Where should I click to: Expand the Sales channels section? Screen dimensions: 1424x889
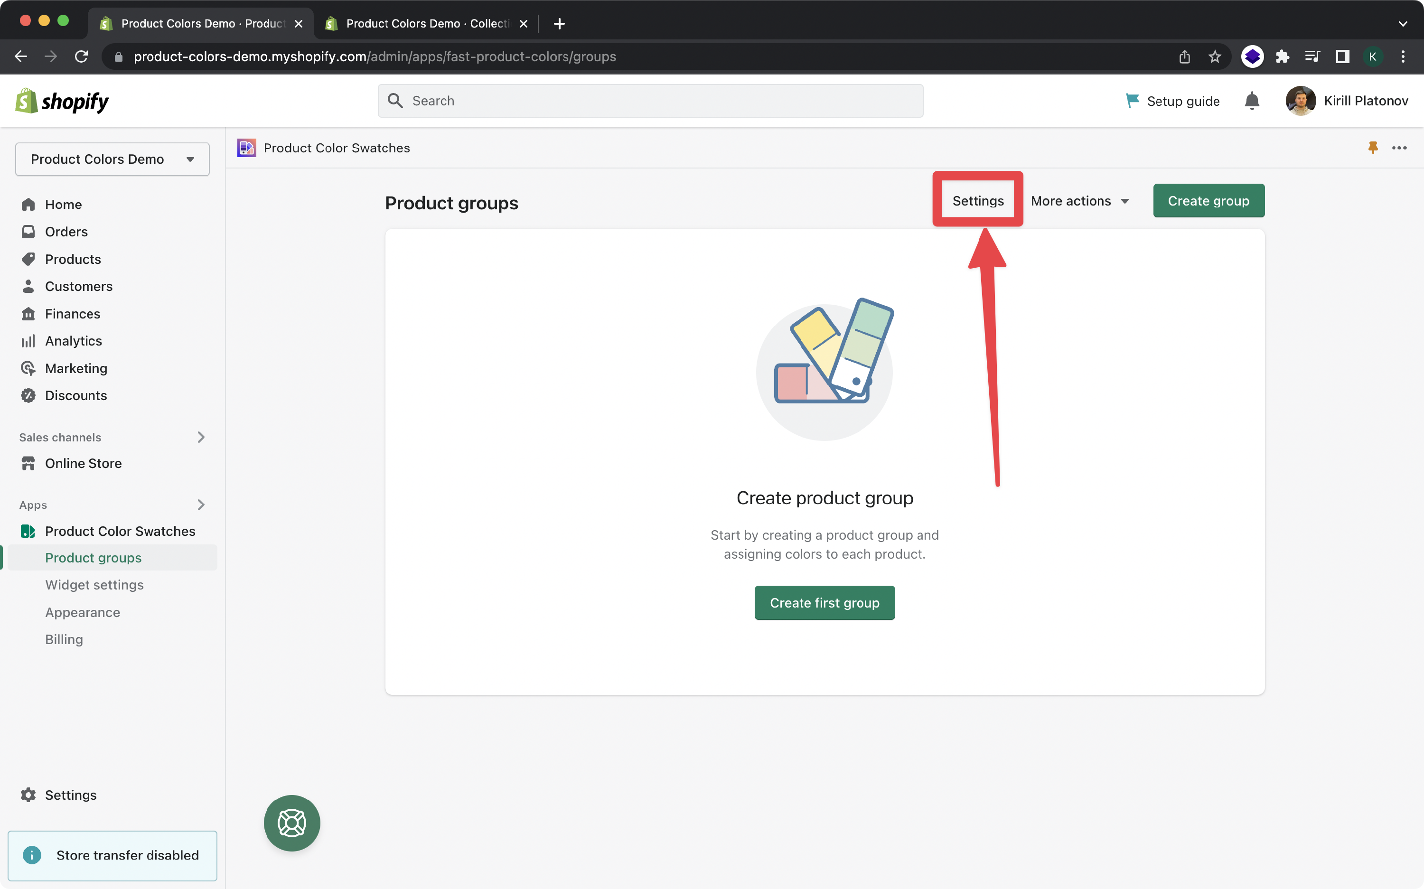[x=200, y=437]
